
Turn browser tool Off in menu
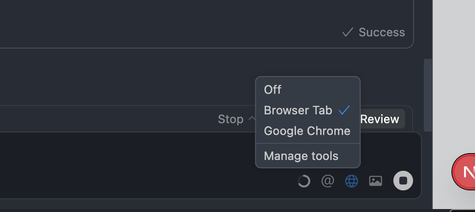coord(273,89)
